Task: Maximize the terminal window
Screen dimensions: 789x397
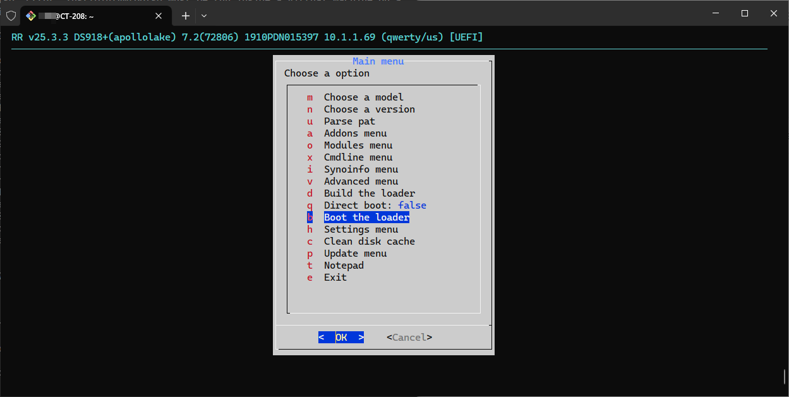Action: 745,13
